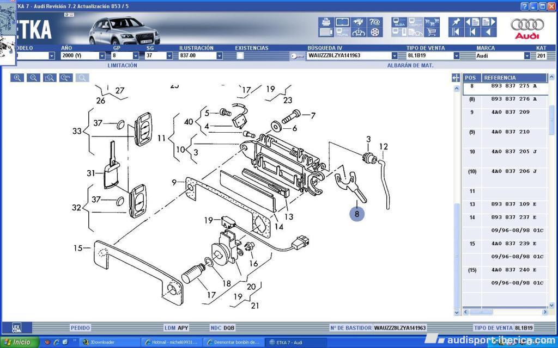Click the skip back icon with single bar
This screenshot has height=348, width=558.
click(472, 32)
